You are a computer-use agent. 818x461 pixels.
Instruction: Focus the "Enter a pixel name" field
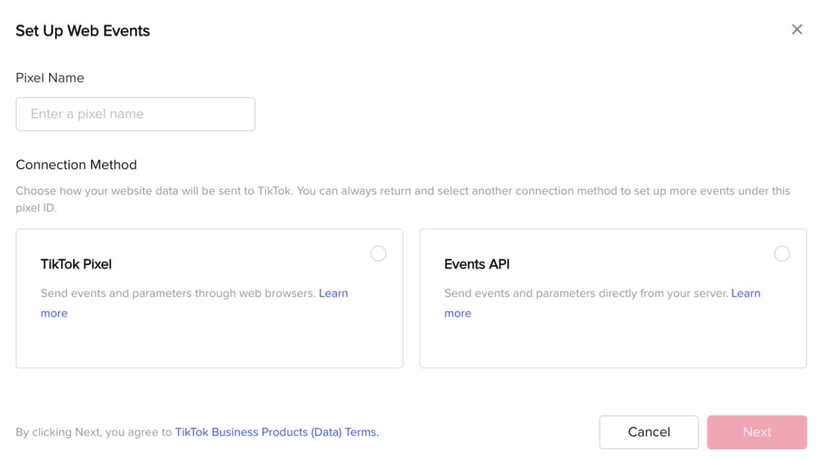[135, 114]
